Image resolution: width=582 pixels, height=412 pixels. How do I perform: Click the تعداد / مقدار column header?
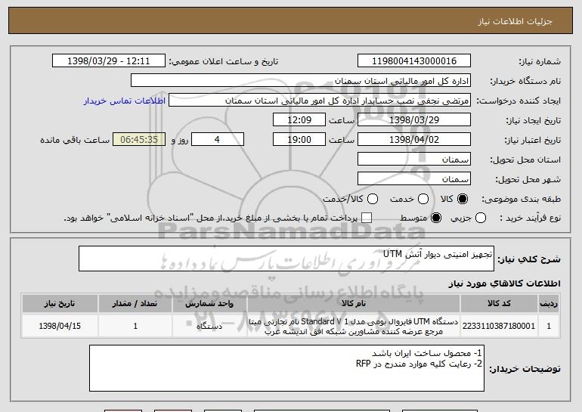[135, 304]
